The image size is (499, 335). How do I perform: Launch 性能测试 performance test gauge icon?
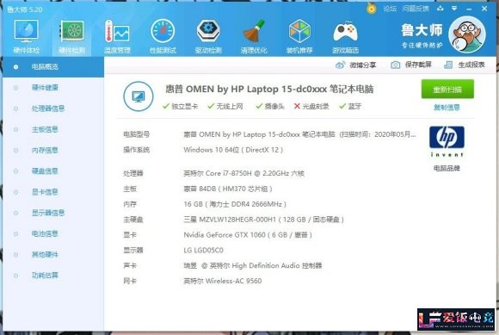(x=163, y=36)
